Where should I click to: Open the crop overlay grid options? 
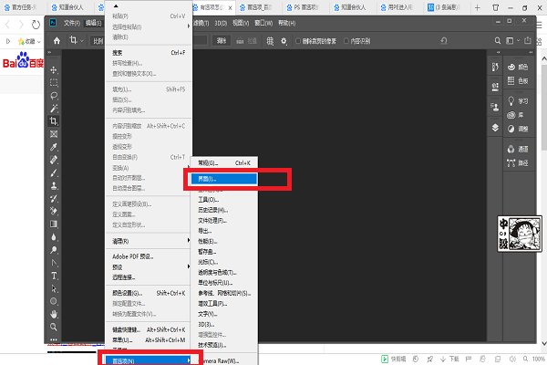pos(270,41)
